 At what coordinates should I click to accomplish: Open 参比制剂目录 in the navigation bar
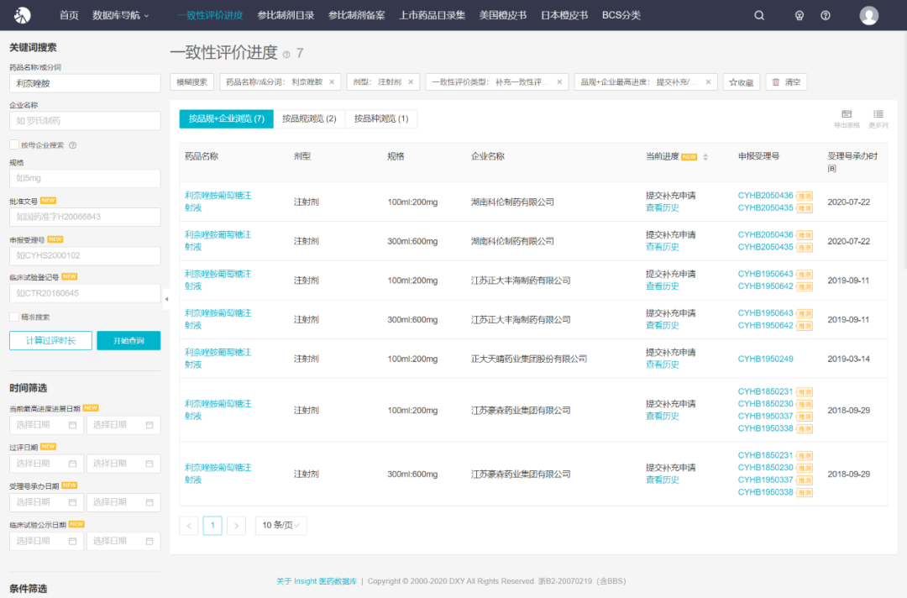286,16
